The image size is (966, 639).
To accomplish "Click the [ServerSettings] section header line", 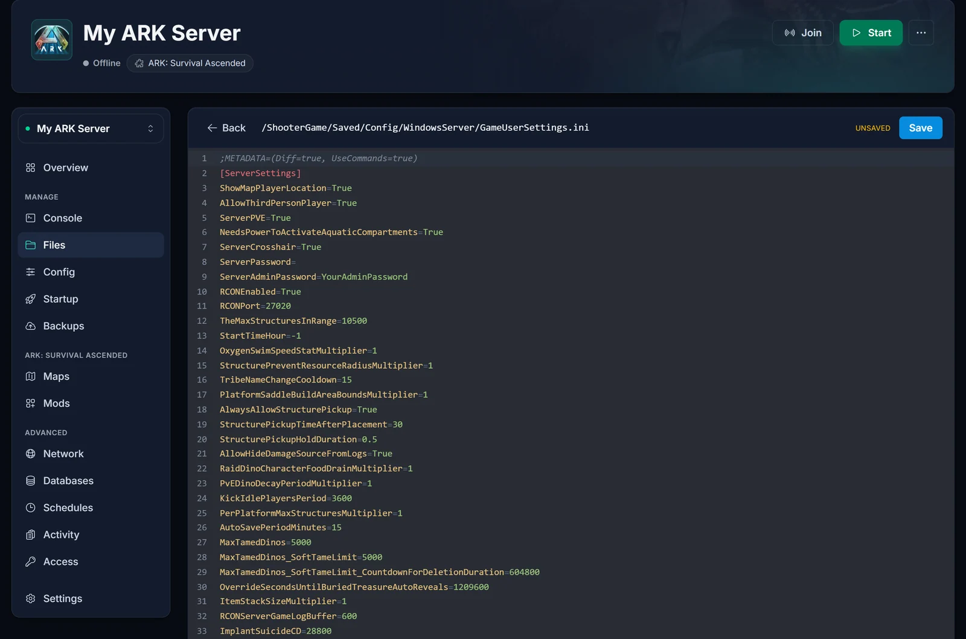I will [260, 173].
